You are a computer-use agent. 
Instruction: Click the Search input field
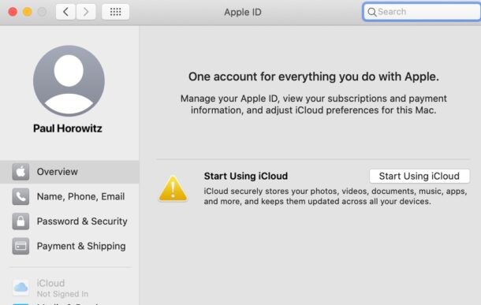click(x=422, y=12)
